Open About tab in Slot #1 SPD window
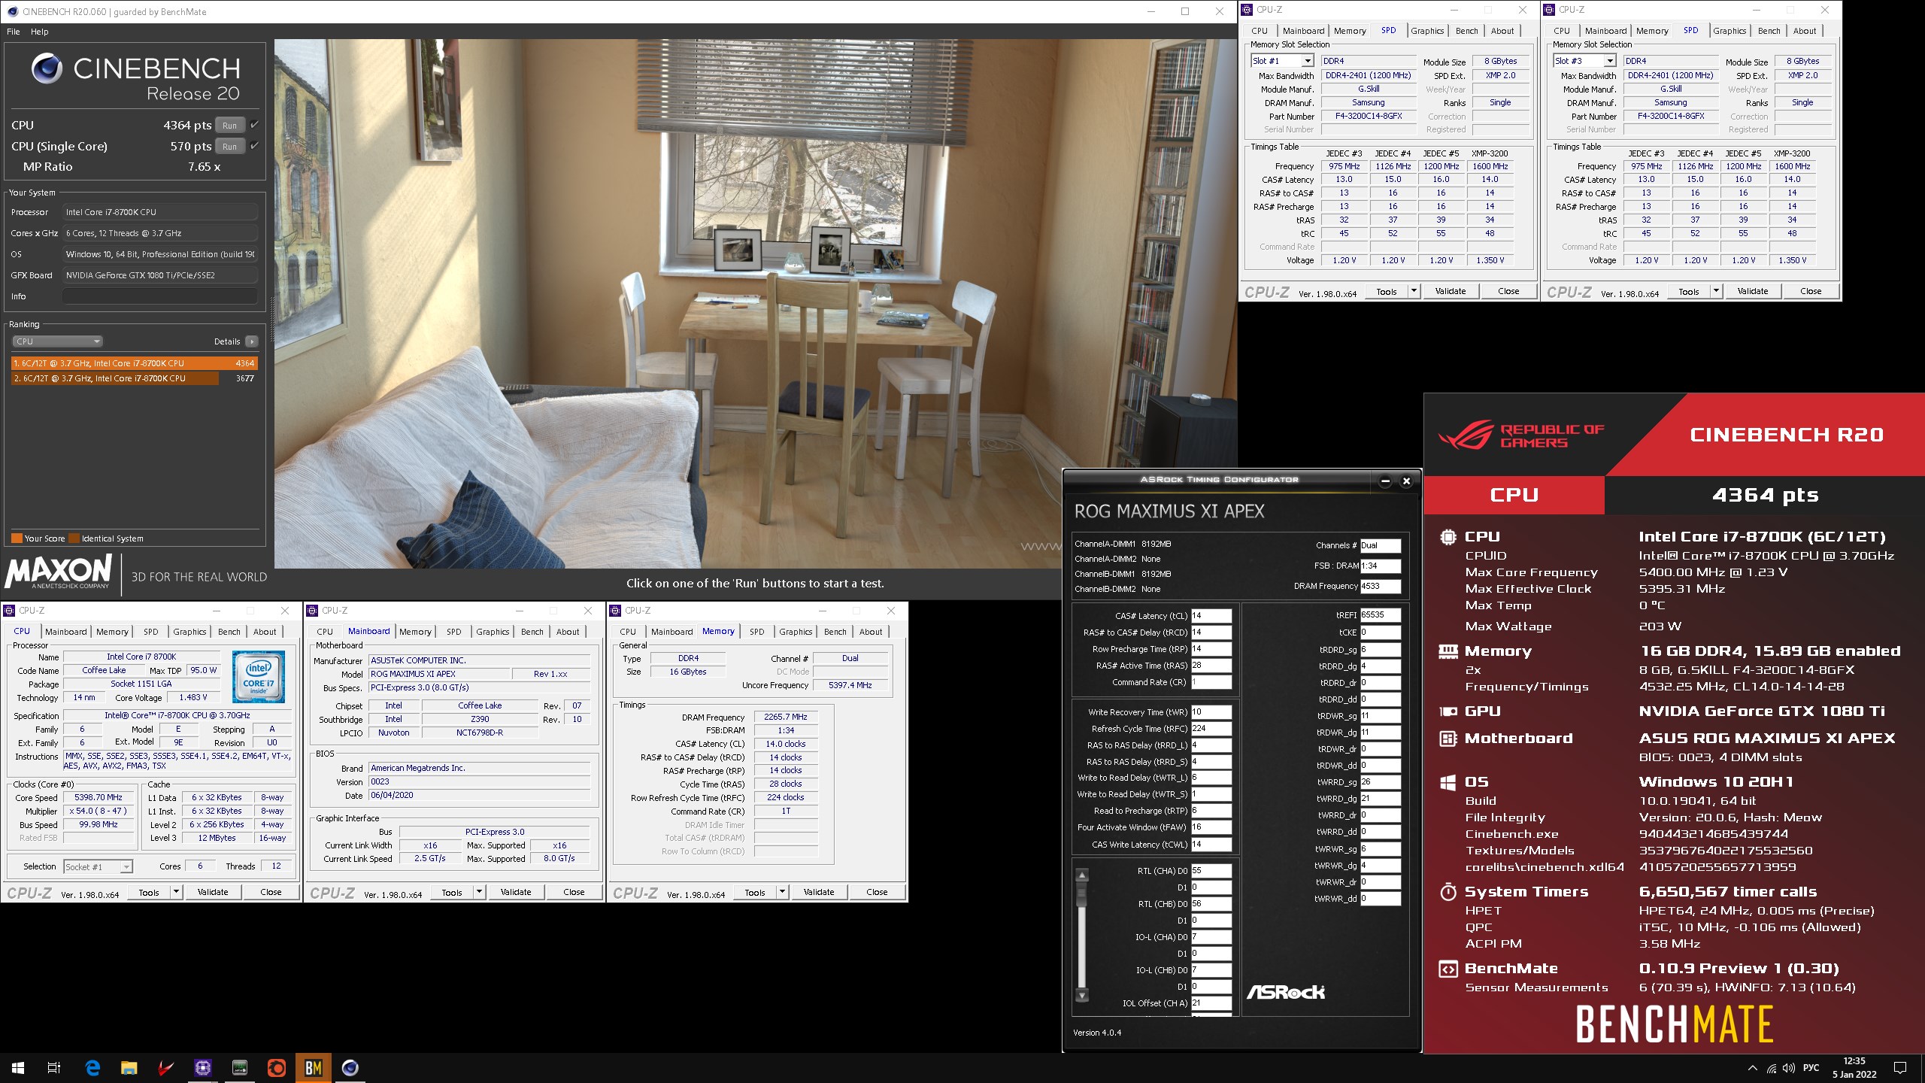This screenshot has width=1925, height=1083. 1502,31
